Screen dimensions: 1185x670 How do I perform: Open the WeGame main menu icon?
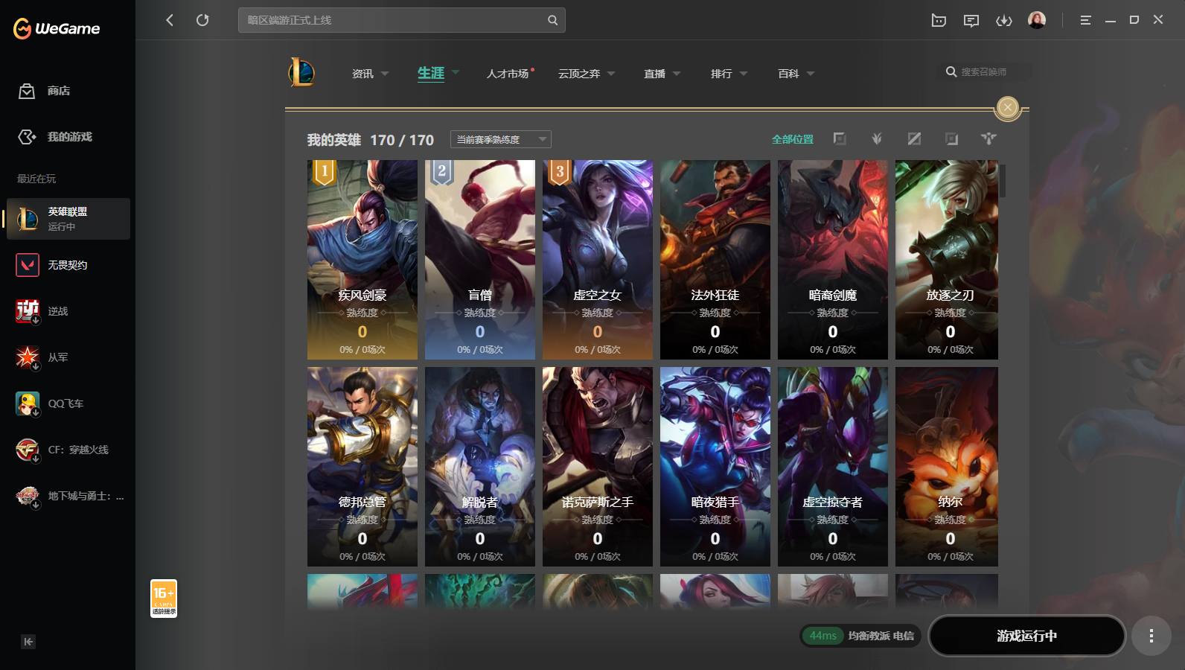pos(1085,20)
